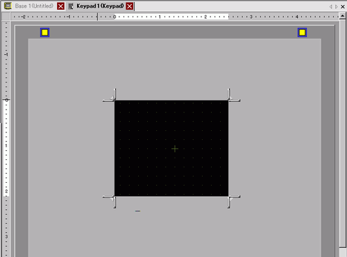Click the top-left corner bracket of the black area

tap(110, 95)
